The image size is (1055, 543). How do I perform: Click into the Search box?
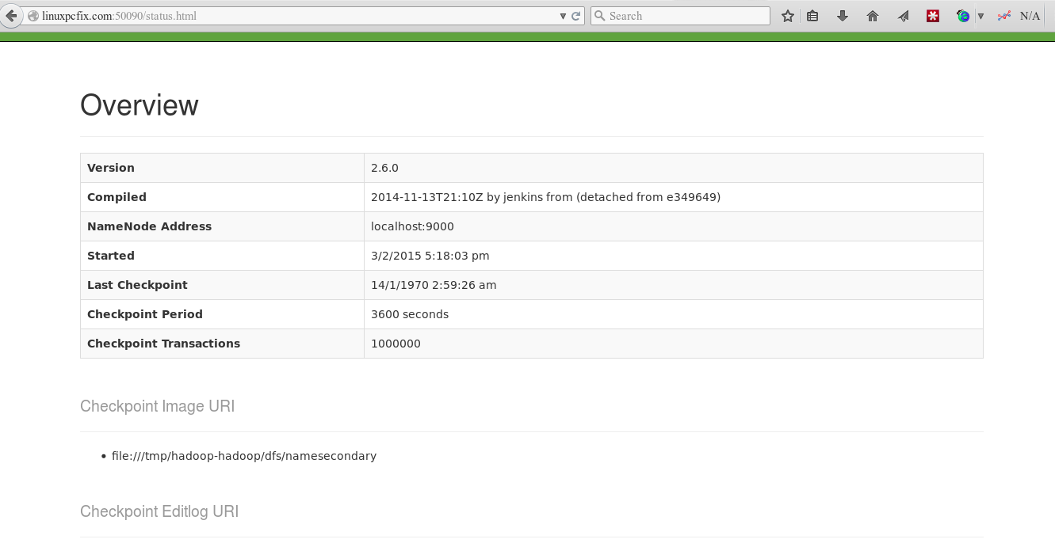(x=686, y=16)
